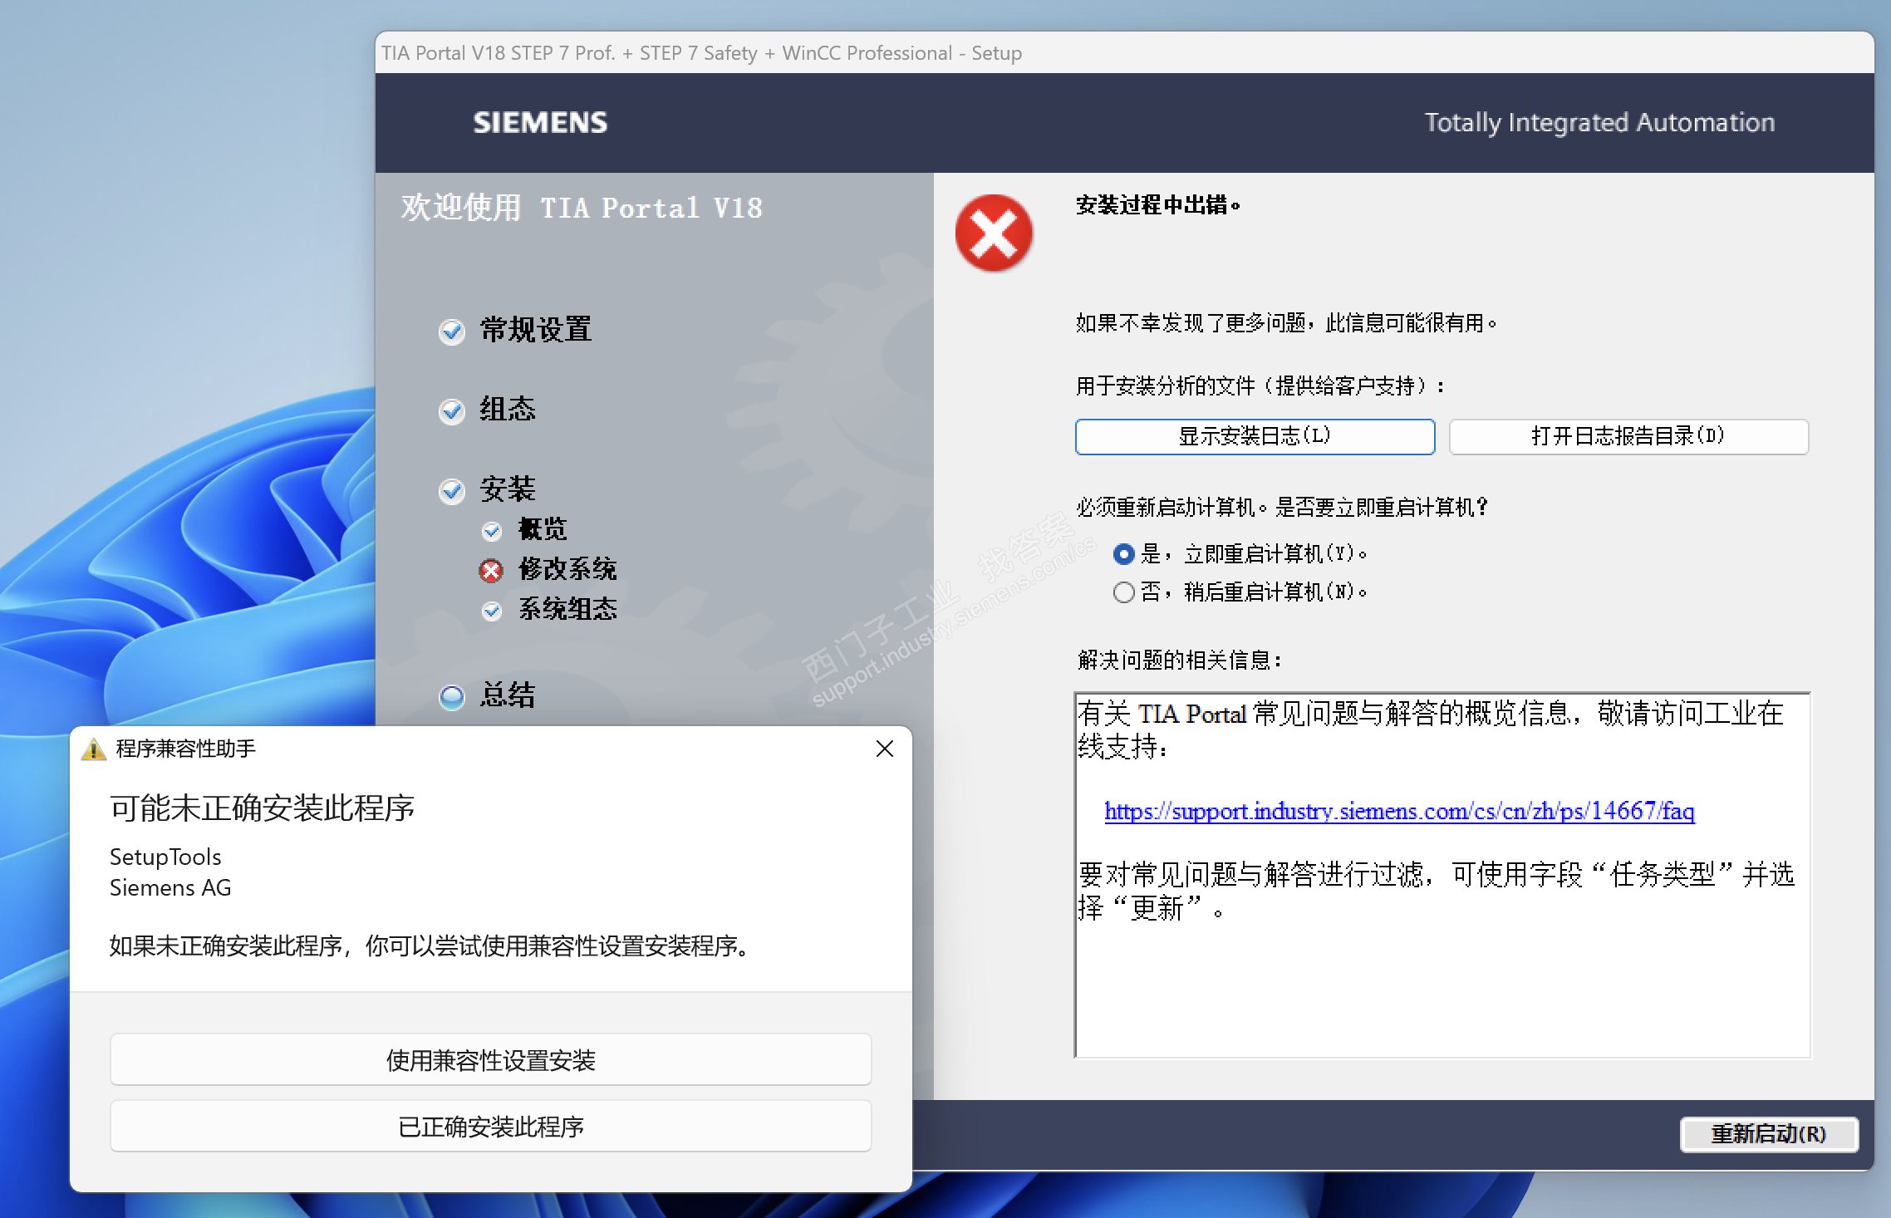
Task: Close the 程序兼容性助手 dialog
Action: (885, 749)
